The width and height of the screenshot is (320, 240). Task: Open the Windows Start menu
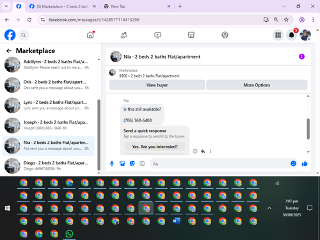[x=8, y=208]
